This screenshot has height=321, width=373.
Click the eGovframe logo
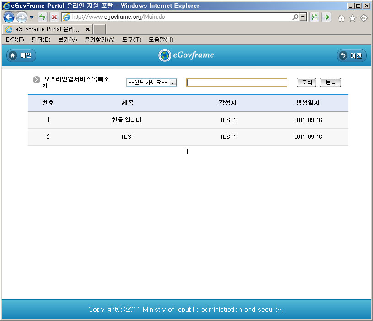pyautogui.click(x=186, y=55)
